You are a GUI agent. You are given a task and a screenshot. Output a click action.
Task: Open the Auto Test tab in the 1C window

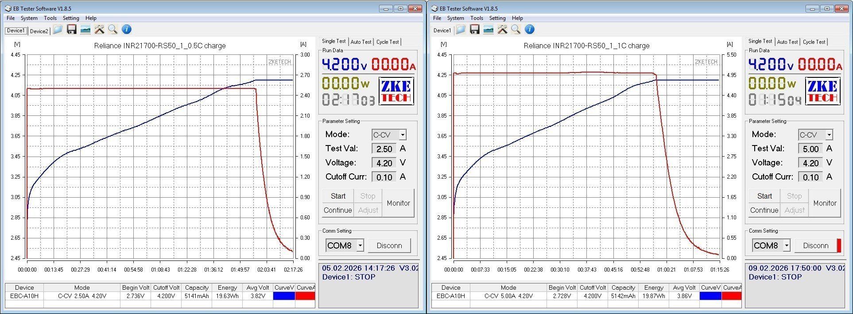coord(787,42)
